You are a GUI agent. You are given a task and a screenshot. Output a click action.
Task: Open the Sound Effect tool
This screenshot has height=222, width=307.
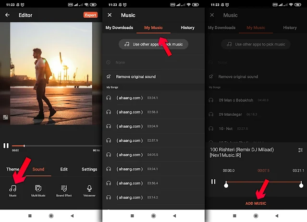coord(64,190)
